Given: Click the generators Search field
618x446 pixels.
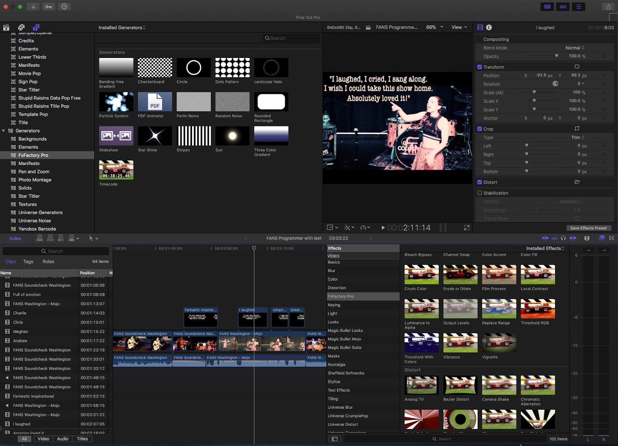Looking at the screenshot, I should 292,38.
